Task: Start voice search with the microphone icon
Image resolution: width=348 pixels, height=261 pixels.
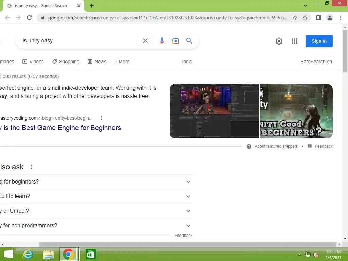Action: pos(162,41)
